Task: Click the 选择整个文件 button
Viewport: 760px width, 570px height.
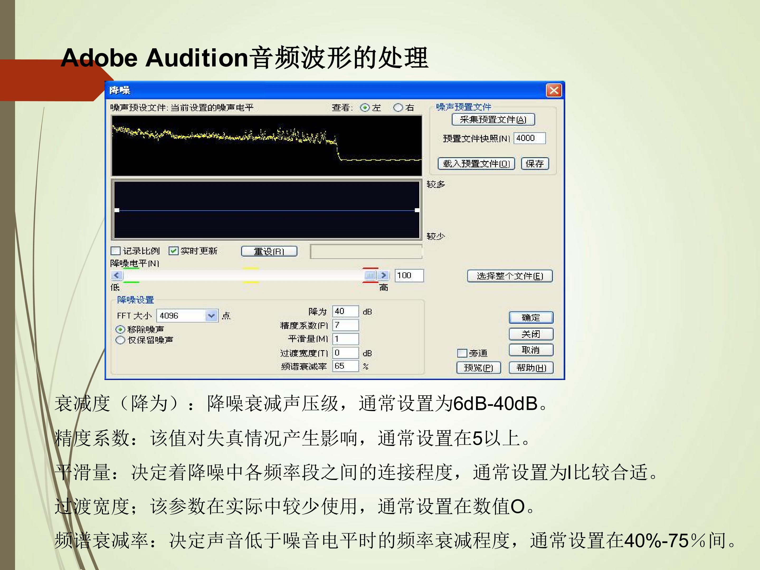Action: click(510, 276)
